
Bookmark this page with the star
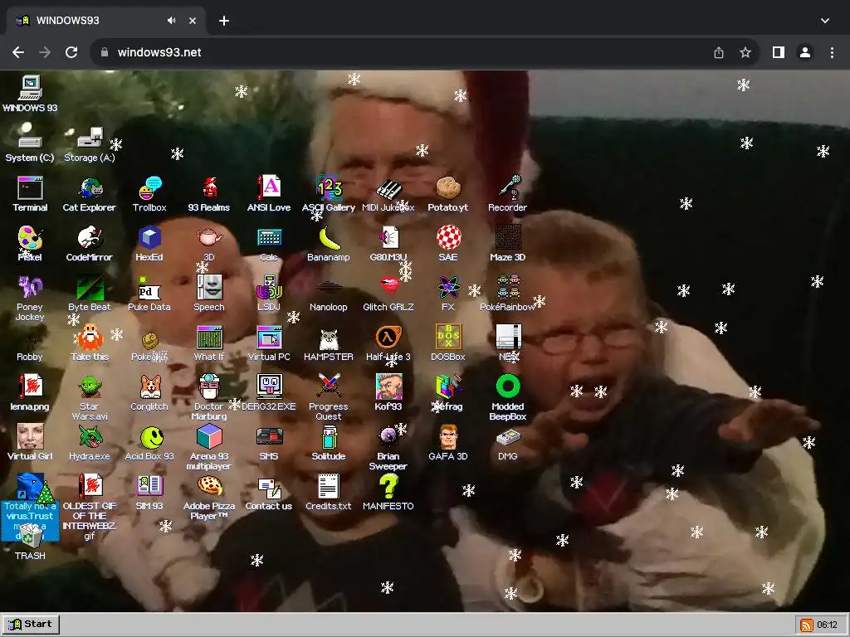coord(745,52)
